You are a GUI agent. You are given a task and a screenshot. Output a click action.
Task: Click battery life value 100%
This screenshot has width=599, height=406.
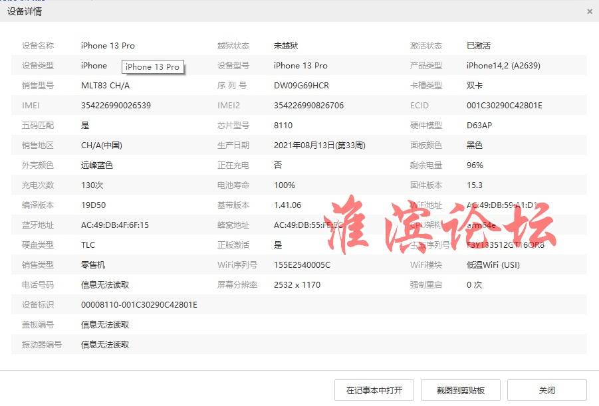click(x=285, y=185)
